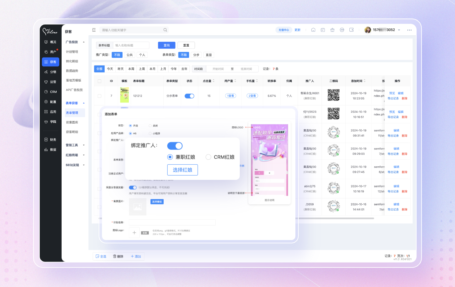Open 应用 apps in the sidebar

click(x=50, y=112)
